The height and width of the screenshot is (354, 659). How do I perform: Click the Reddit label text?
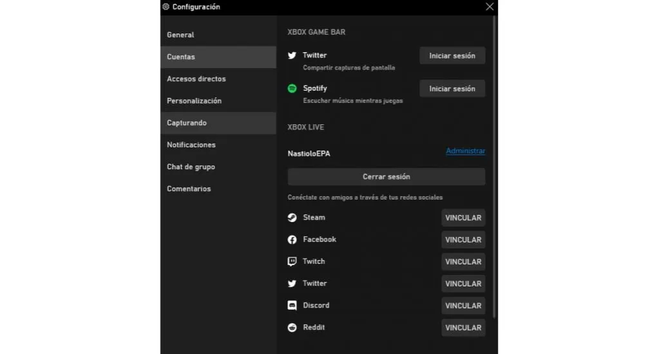(314, 327)
